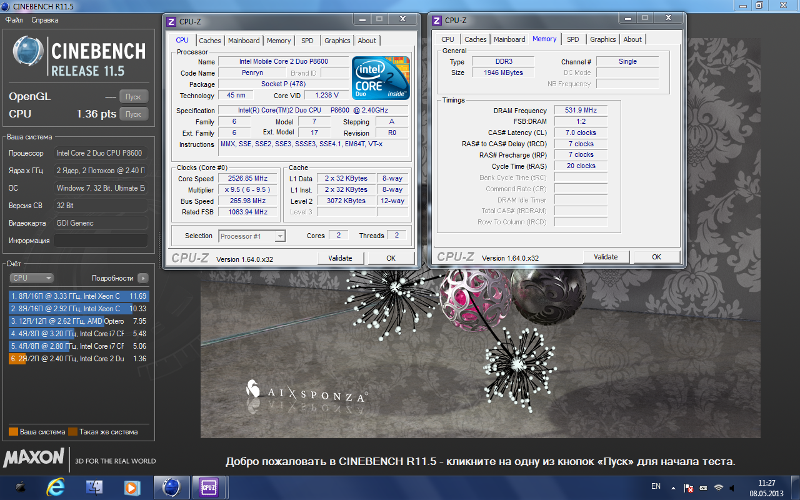
Task: Open the SPD tab in left CPU-Z
Action: coord(307,41)
